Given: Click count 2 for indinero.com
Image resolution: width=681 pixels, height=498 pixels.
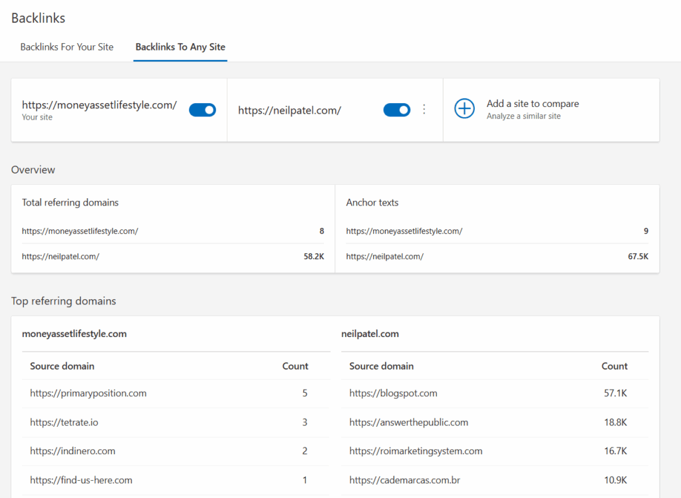Looking at the screenshot, I should [305, 451].
